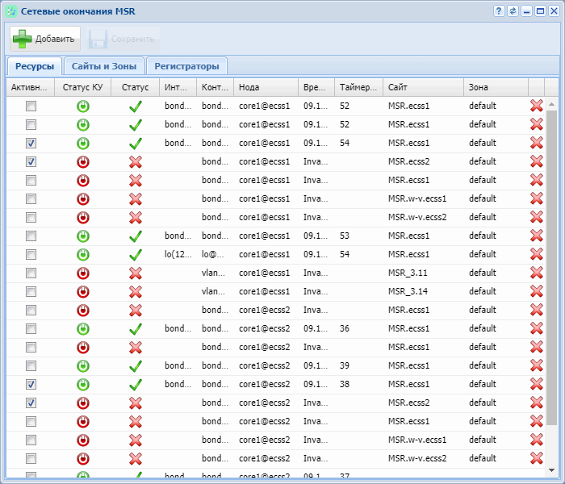Tick the active checkbox for MSR_3.11 row

tap(31, 273)
